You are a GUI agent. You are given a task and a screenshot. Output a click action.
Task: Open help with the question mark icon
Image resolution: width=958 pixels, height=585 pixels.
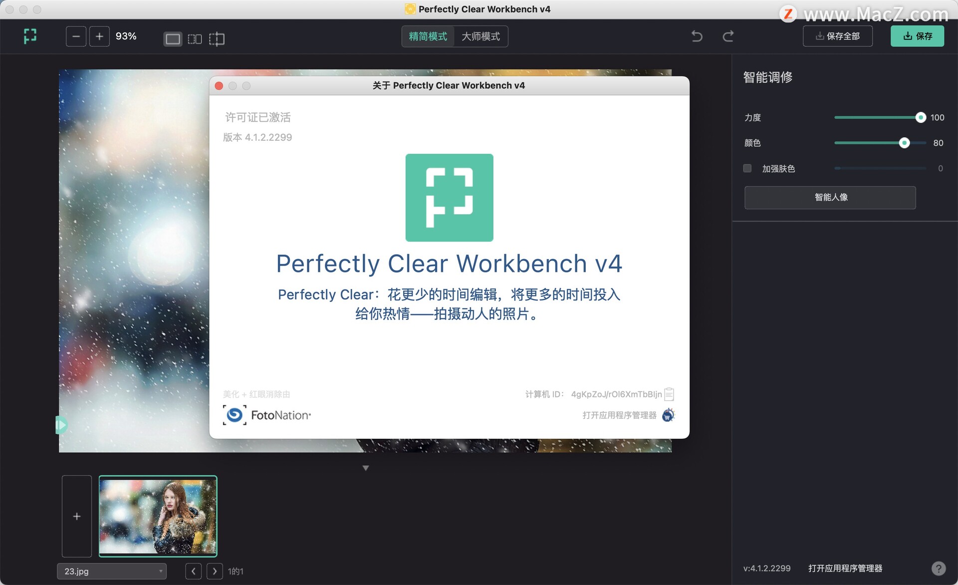[938, 568]
